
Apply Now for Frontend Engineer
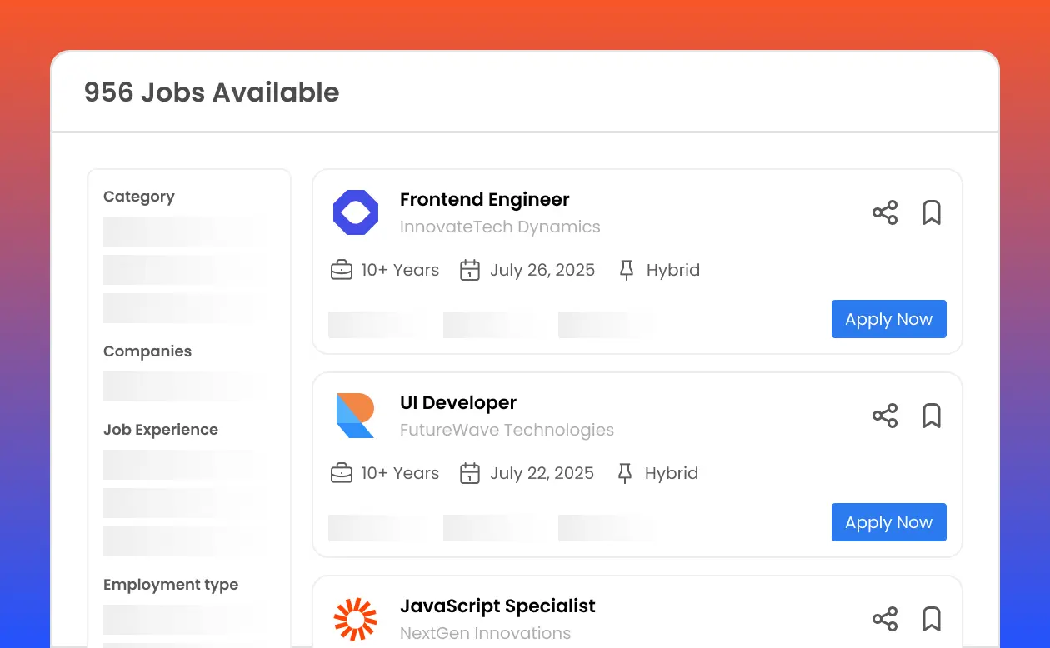point(889,319)
